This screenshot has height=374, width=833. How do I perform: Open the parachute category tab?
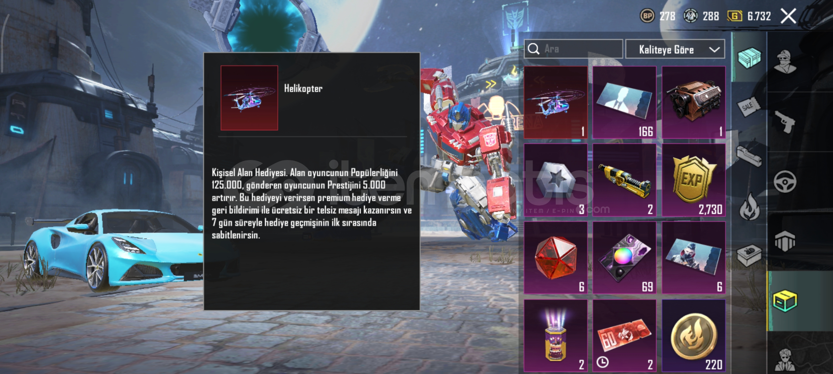[785, 241]
